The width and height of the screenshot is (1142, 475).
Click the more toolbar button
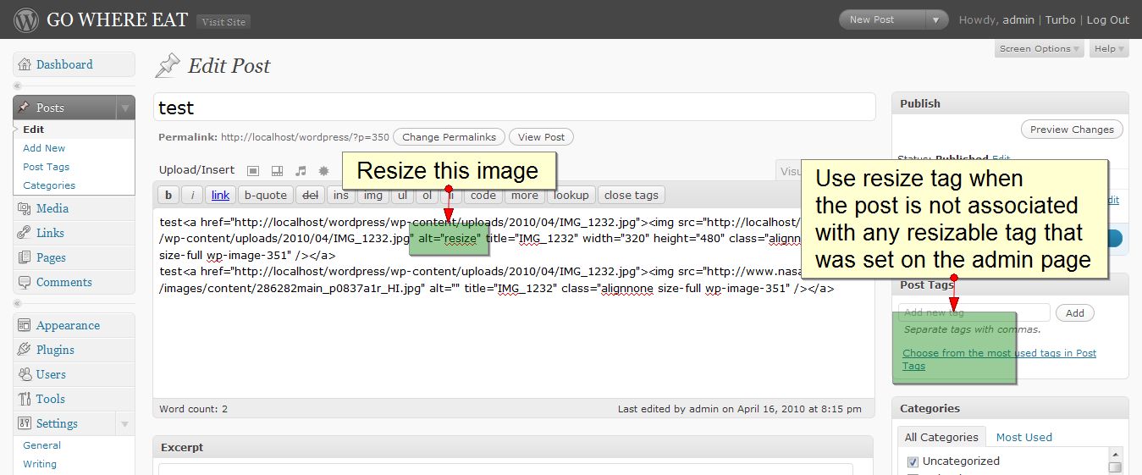(x=525, y=196)
